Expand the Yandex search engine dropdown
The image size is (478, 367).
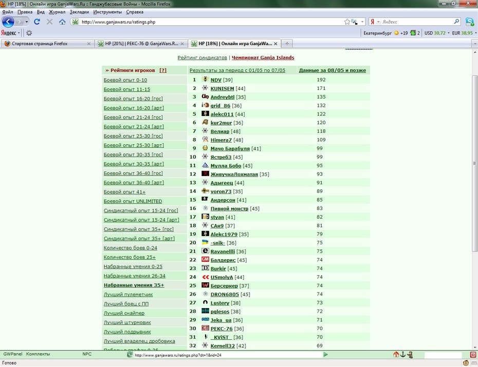(378, 22)
